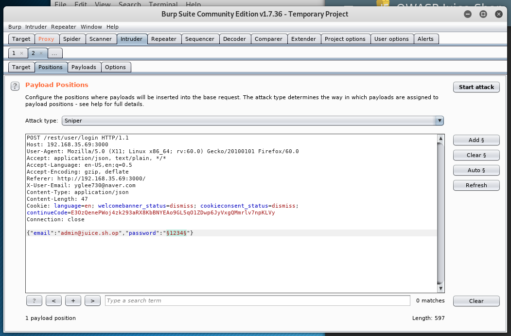Select Intruder attack tab 1
The height and width of the screenshot is (336, 511).
click(x=14, y=53)
